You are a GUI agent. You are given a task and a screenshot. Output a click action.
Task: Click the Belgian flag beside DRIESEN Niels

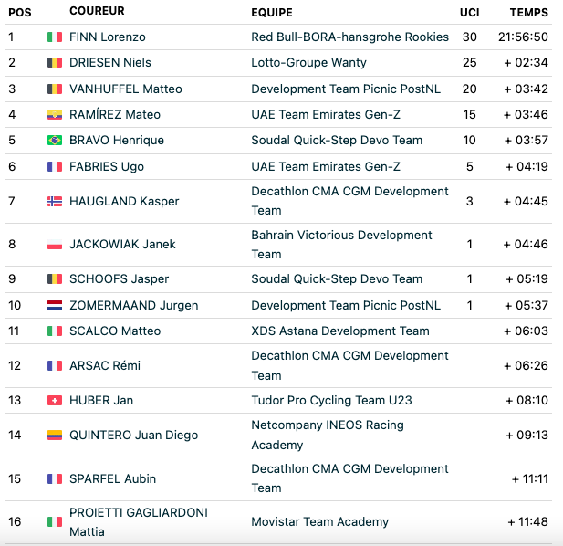click(55, 62)
